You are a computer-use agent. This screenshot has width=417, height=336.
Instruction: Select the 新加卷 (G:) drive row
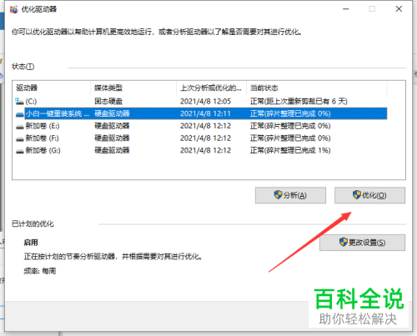point(201,150)
